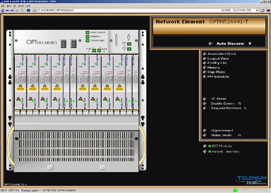Viewport: 271px width, 193px height.
Task: Open ECT Modules
Action: 222,146
